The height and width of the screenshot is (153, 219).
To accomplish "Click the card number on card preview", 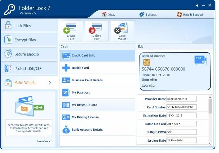I will point(163,69).
